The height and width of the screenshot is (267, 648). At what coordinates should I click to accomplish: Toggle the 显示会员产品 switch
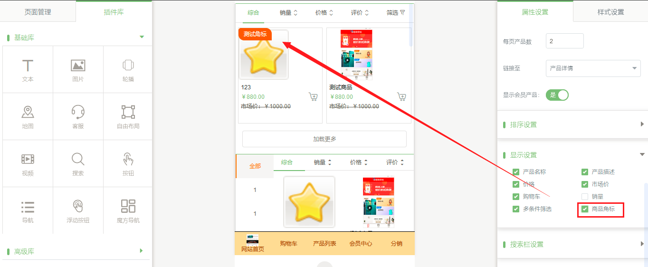[x=557, y=95]
